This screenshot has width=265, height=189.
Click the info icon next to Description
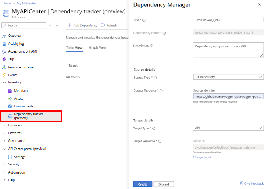(x=151, y=46)
